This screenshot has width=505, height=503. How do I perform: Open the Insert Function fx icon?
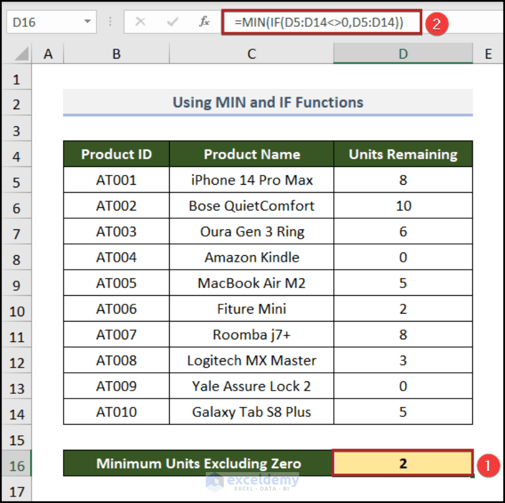(x=204, y=22)
